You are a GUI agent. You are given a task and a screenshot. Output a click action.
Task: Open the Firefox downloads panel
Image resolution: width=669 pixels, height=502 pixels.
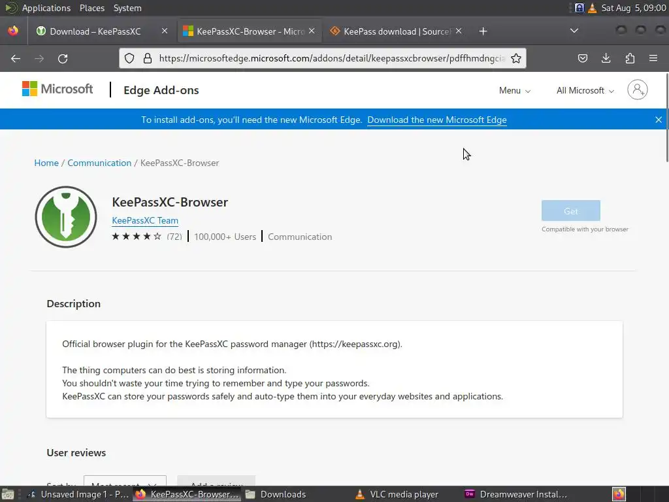(606, 58)
